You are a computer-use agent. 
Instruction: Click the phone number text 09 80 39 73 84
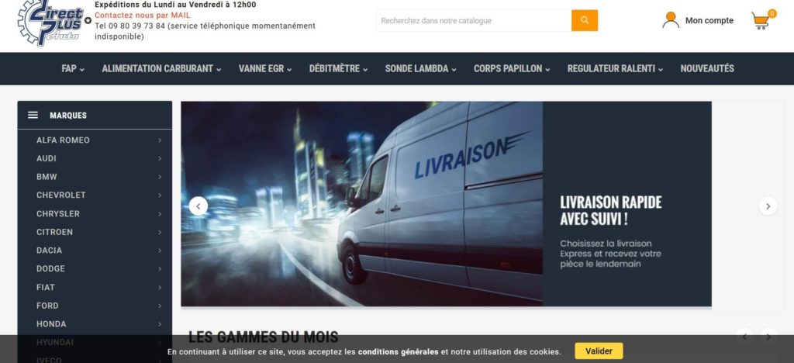[136, 26]
